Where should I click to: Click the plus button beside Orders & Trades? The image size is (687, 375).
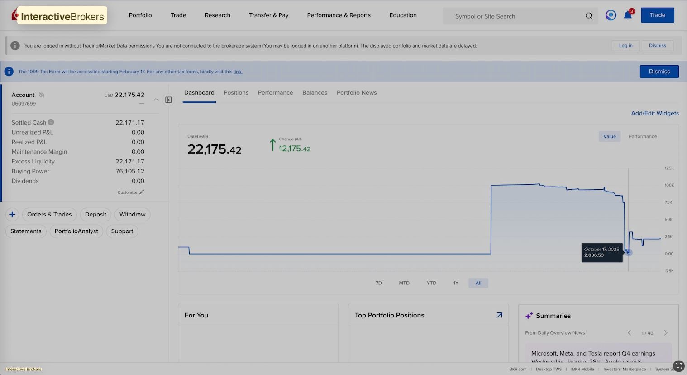[12, 215]
